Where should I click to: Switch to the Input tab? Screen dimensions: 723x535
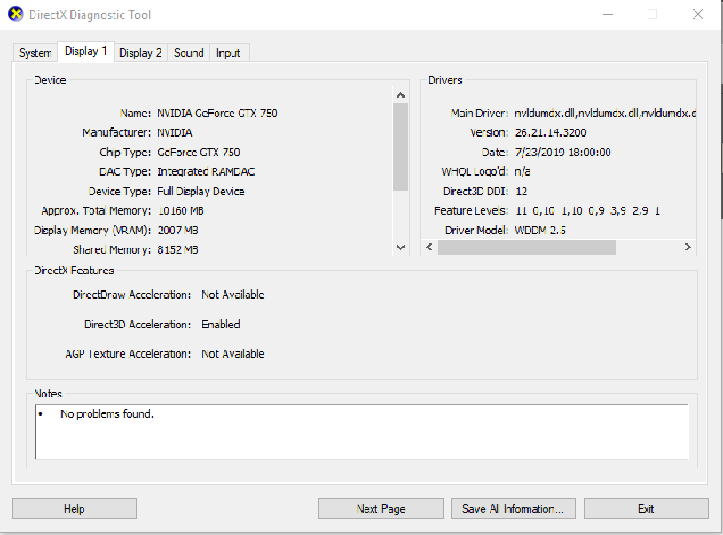tap(228, 52)
